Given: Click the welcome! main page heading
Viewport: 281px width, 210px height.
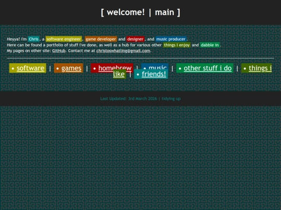Looking at the screenshot, I should pos(140,12).
